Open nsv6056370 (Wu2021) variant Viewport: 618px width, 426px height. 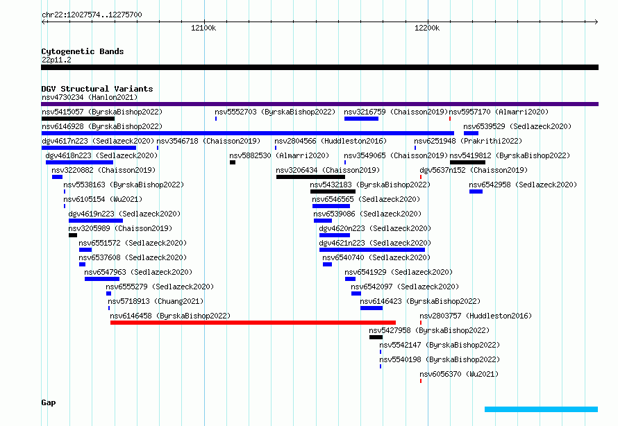(459, 374)
